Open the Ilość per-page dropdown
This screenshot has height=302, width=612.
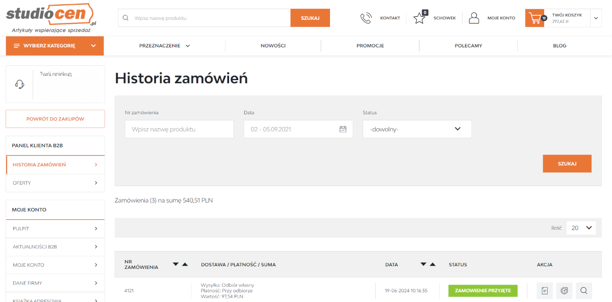pyautogui.click(x=581, y=228)
